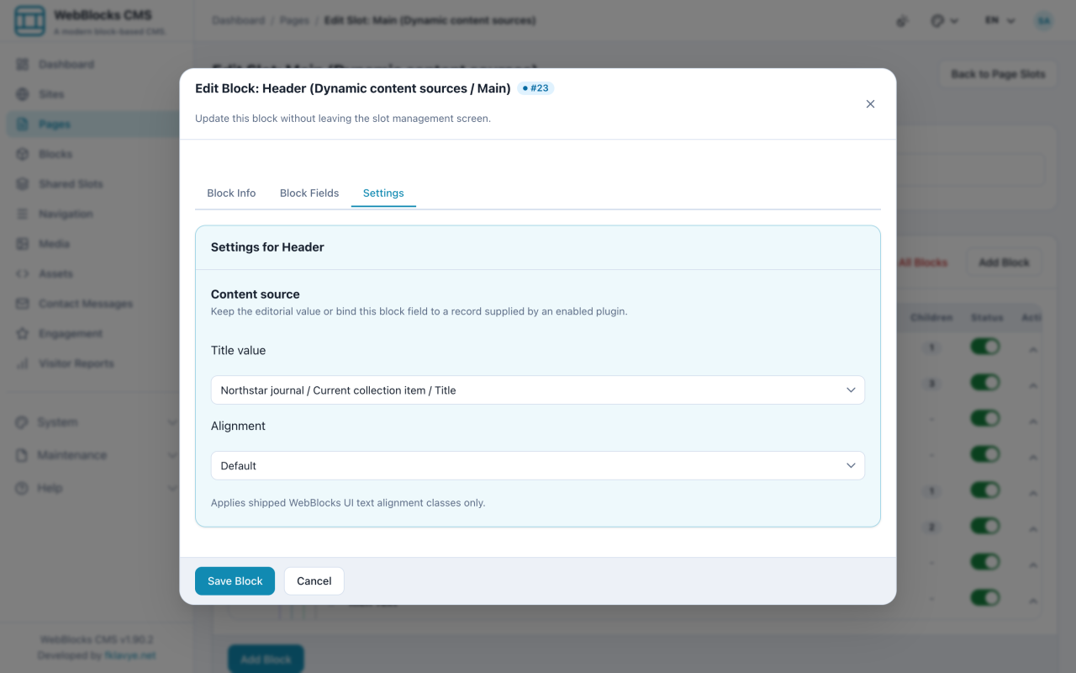
Task: Open the theme palette dropdown
Action: tap(945, 21)
